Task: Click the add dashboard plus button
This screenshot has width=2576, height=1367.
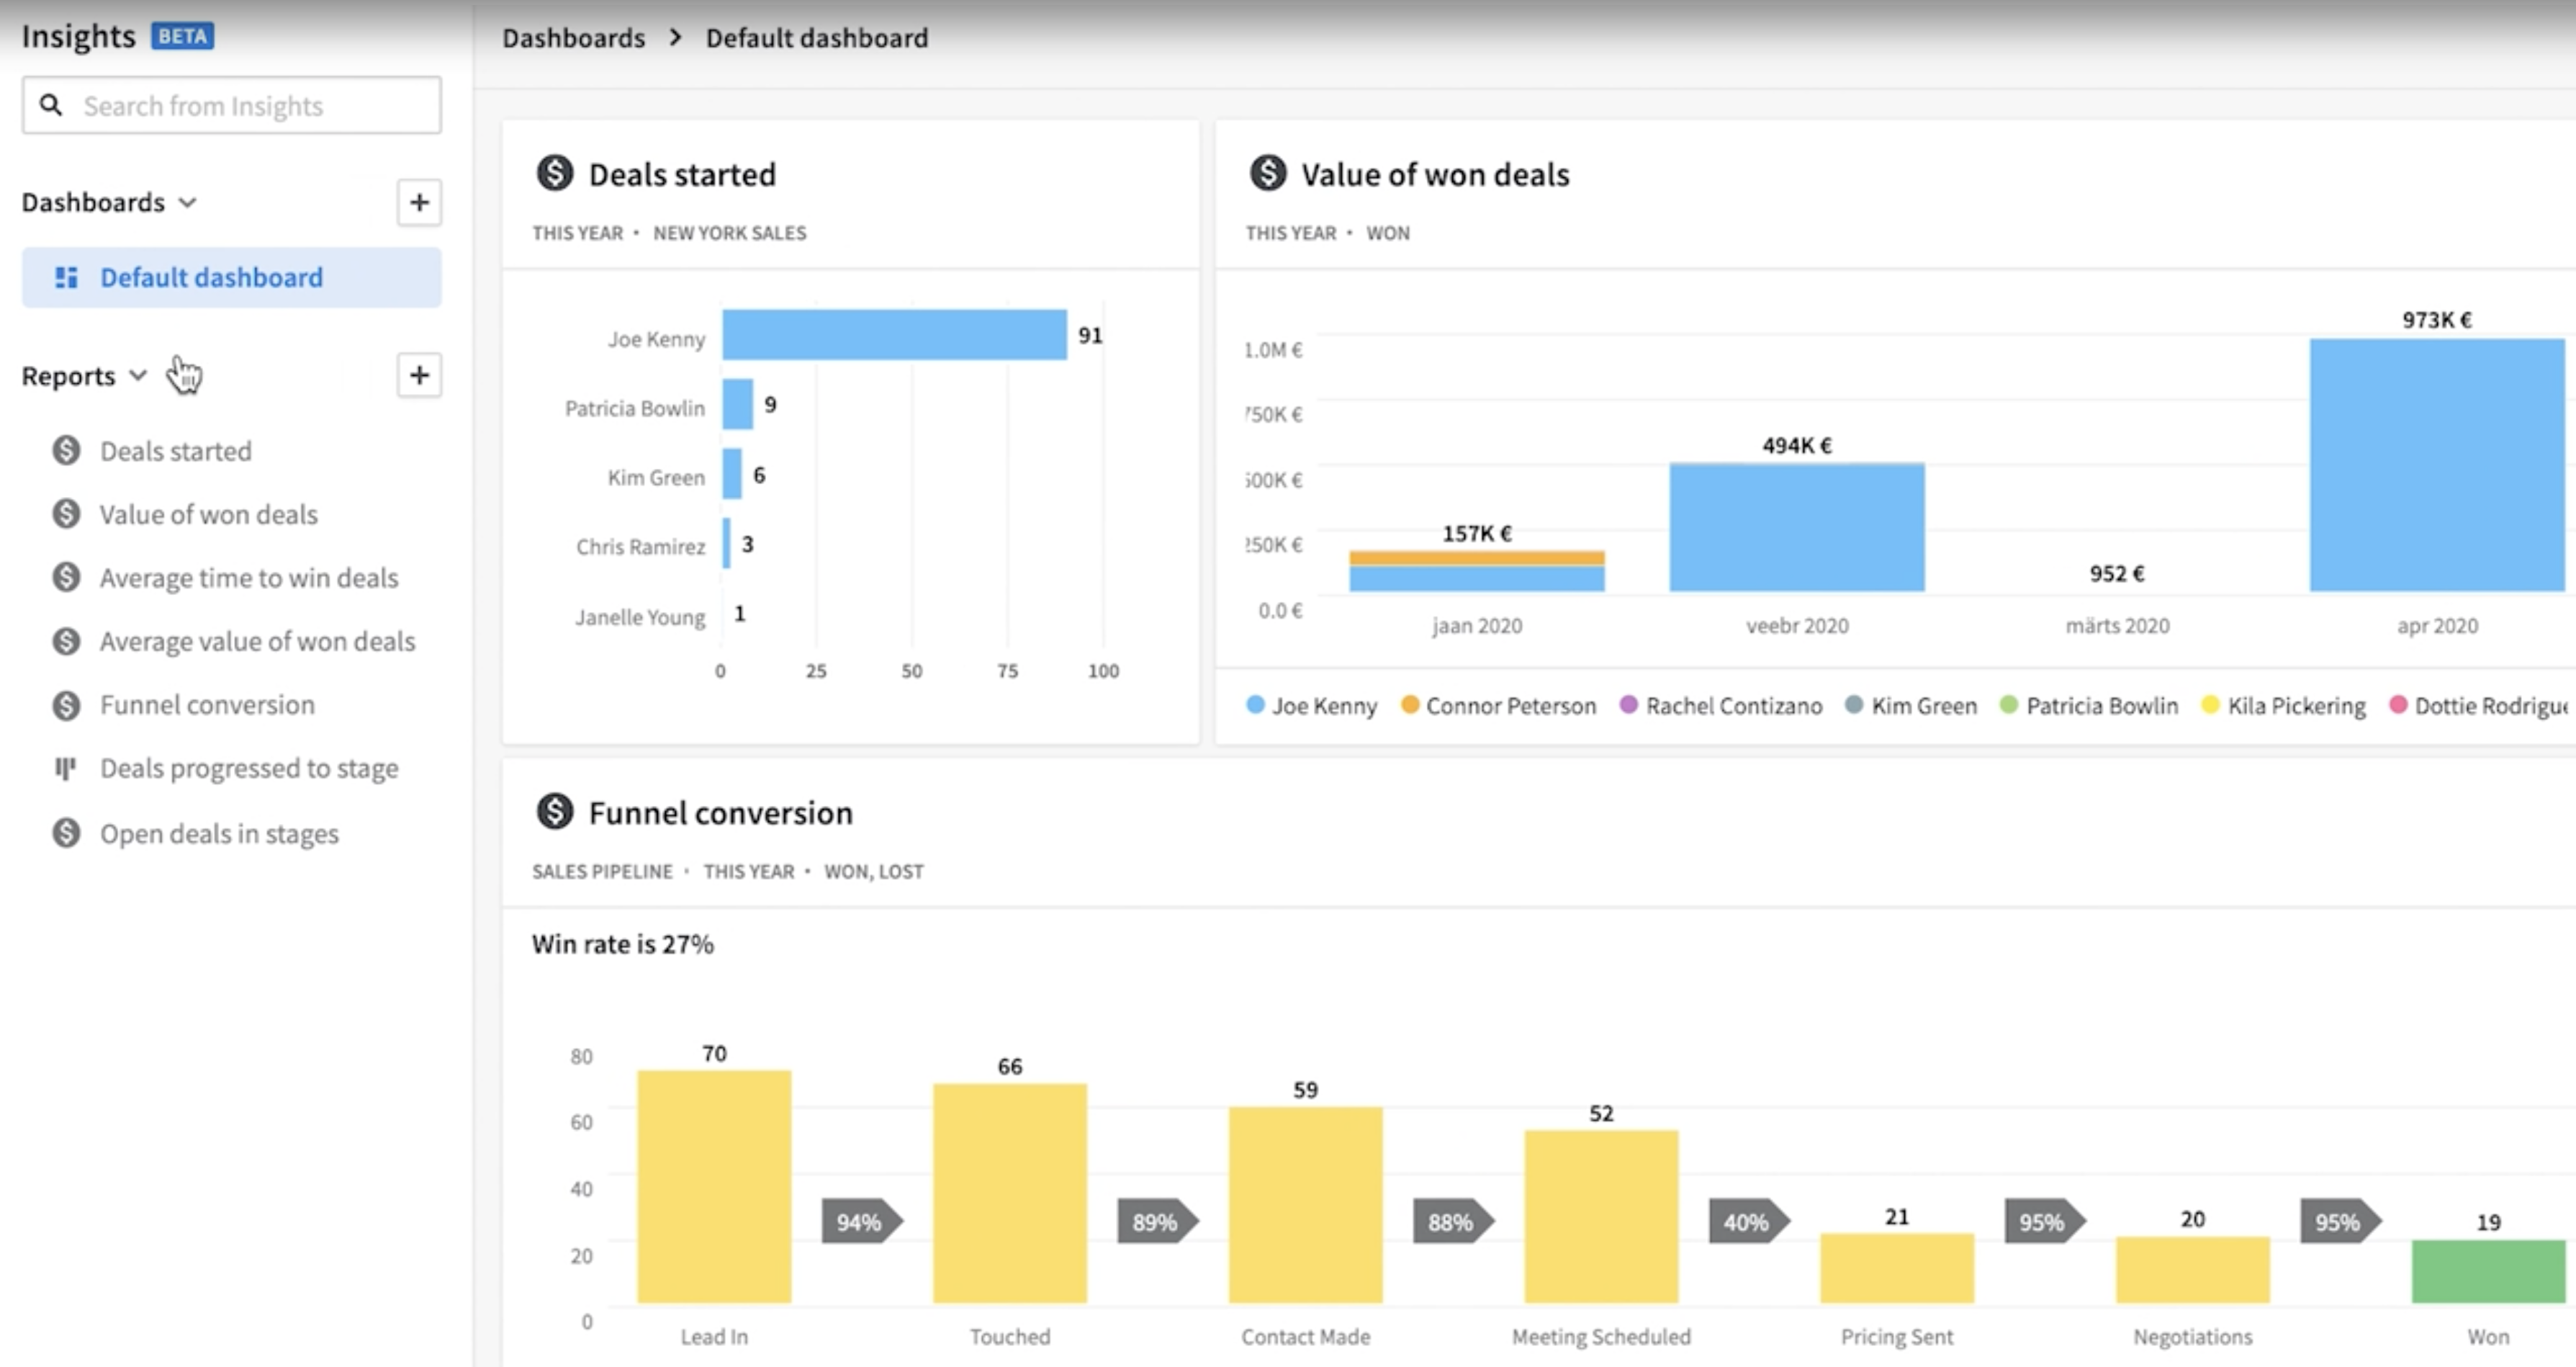Action: [x=419, y=202]
